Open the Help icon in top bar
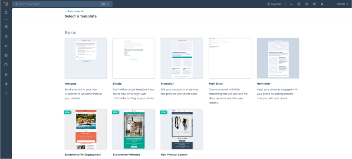Viewport: 352px width, 159px height. pyautogui.click(x=306, y=4)
